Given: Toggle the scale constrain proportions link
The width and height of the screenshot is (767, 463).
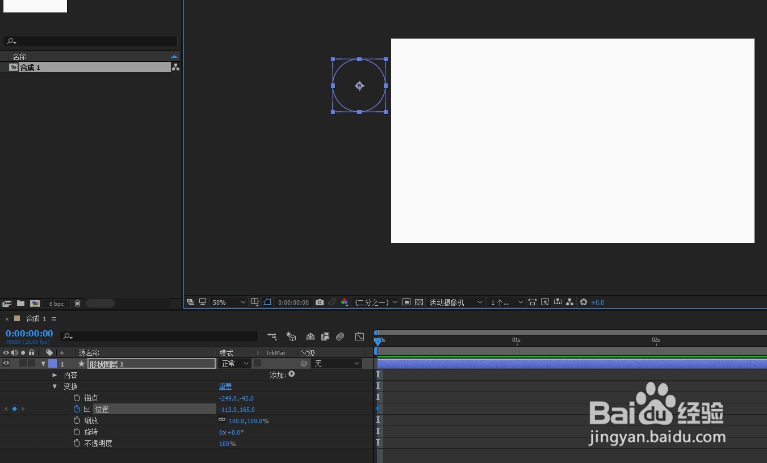Looking at the screenshot, I should (x=222, y=420).
